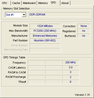94x98 pixels.
Task: Select the Memory tab
Action: coord(43,3)
